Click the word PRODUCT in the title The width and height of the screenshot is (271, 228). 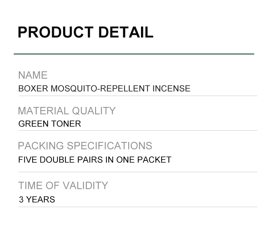(x=56, y=32)
